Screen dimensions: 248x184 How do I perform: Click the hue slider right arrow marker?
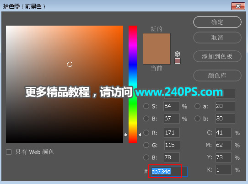(140, 135)
